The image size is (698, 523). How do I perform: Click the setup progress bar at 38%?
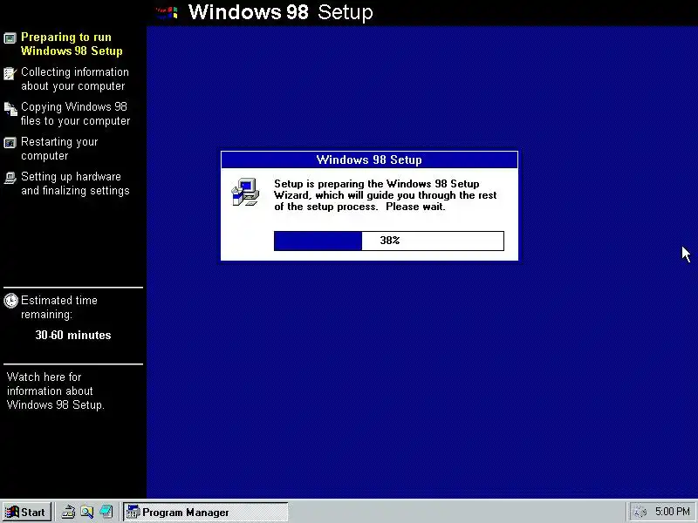coord(389,241)
